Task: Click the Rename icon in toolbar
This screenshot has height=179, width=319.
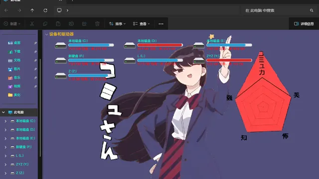Action: pyautogui.click(x=71, y=24)
